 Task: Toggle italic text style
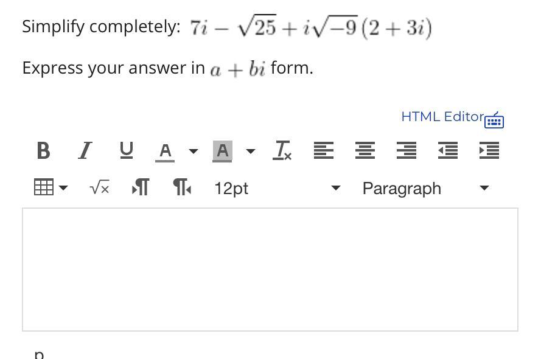[85, 150]
